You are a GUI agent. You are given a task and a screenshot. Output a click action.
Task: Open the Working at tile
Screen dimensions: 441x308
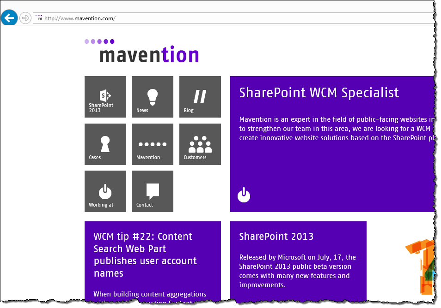[105, 191]
